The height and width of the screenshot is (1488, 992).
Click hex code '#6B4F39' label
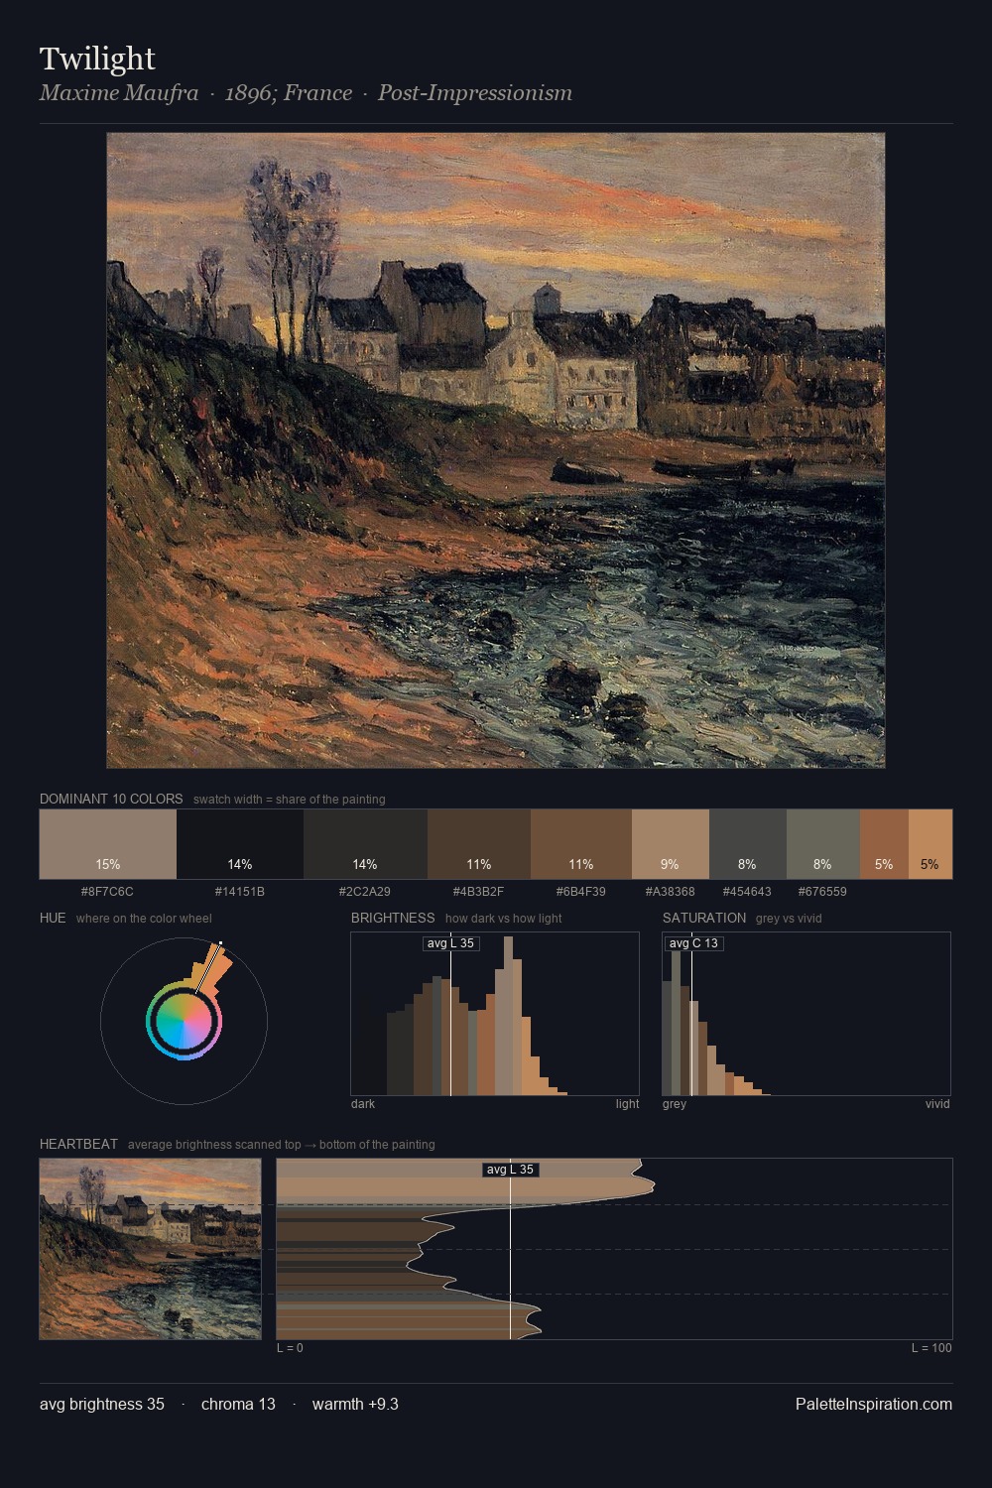(581, 892)
